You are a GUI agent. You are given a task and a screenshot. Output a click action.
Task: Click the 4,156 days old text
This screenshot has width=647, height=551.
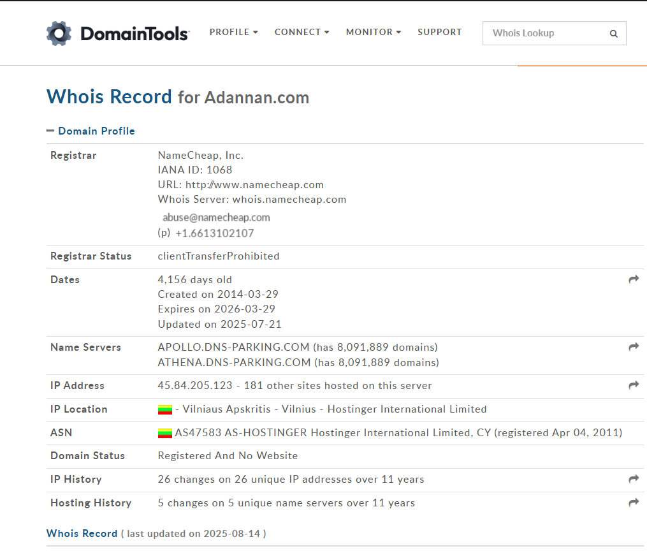pos(195,279)
